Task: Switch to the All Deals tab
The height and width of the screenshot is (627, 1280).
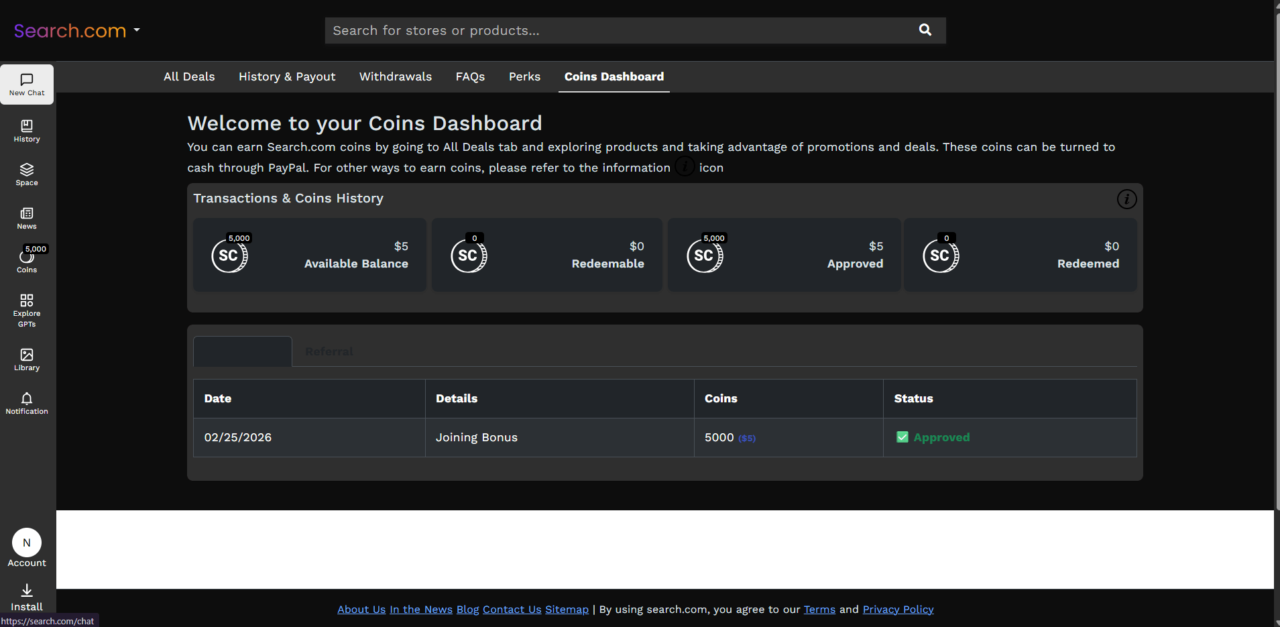Action: pyautogui.click(x=189, y=76)
